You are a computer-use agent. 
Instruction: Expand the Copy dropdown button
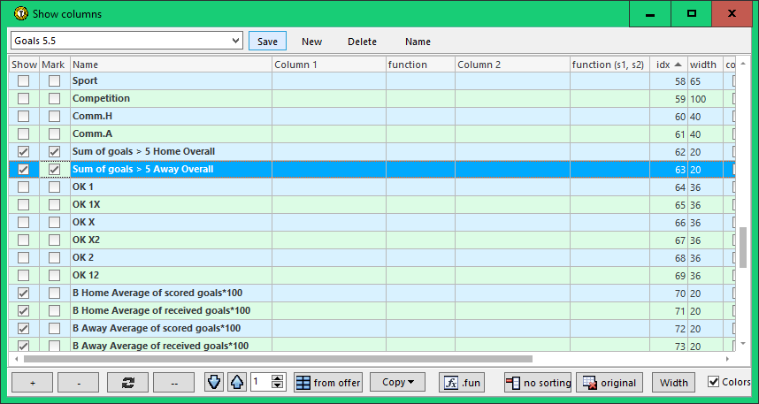pyautogui.click(x=397, y=383)
